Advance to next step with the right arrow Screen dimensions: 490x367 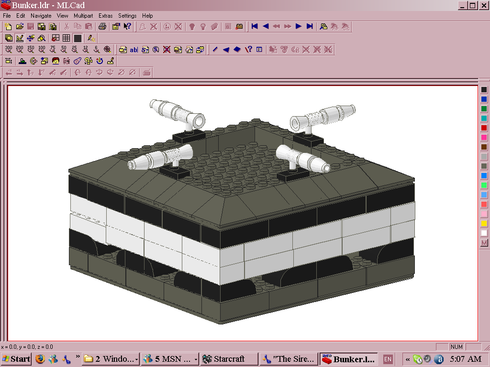point(299,27)
